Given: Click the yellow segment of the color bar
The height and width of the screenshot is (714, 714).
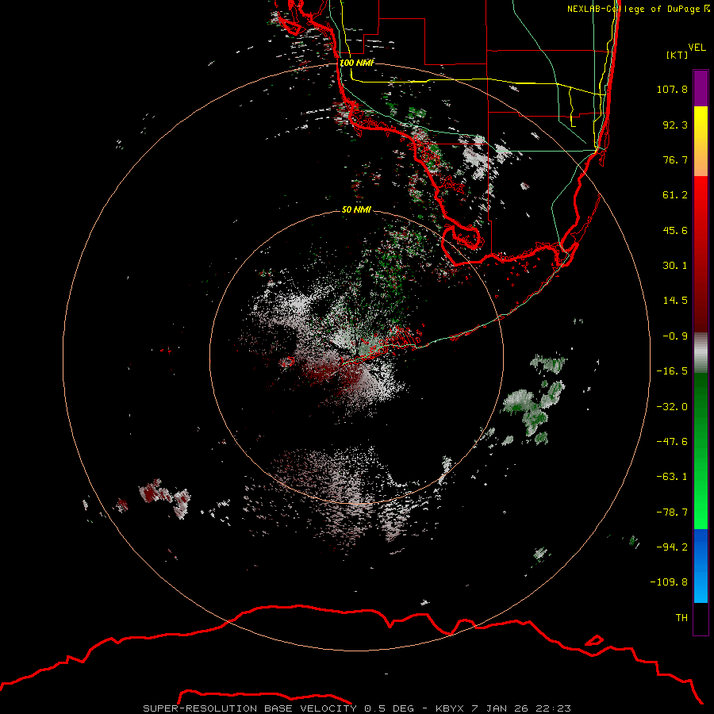Looking at the screenshot, I should click(701, 141).
